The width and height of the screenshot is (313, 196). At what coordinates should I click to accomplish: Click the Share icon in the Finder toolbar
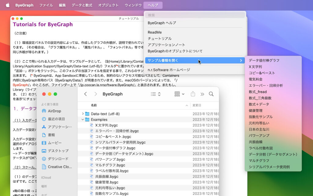[193, 94]
